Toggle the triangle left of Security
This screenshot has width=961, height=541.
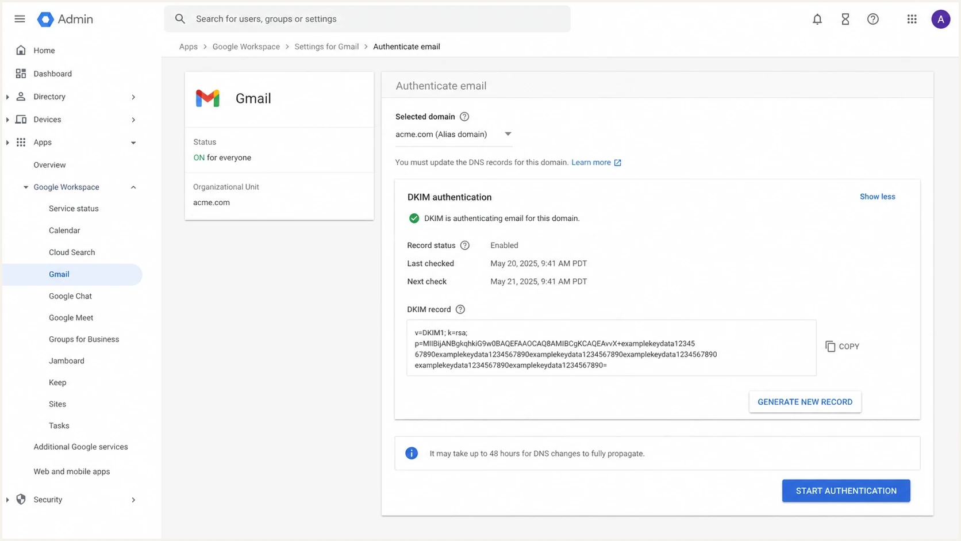(7, 500)
